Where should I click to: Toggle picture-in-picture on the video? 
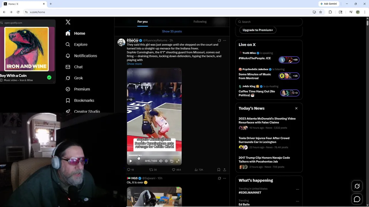click(172, 161)
